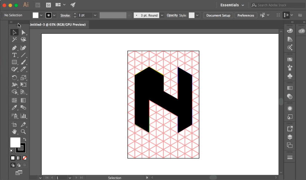Viewport: 306px width, 180px height.
Task: Open the status bar zoom dropdown arrow
Action: pyautogui.click(x=40, y=178)
